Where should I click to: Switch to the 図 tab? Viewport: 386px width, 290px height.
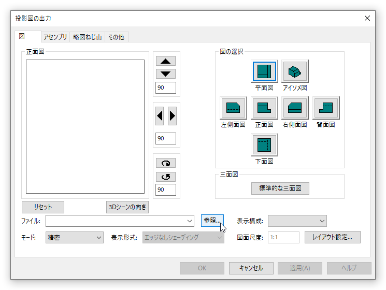pos(27,36)
